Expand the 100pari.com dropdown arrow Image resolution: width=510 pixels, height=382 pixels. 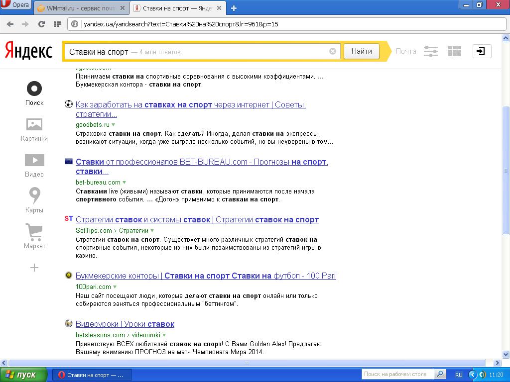coord(115,287)
